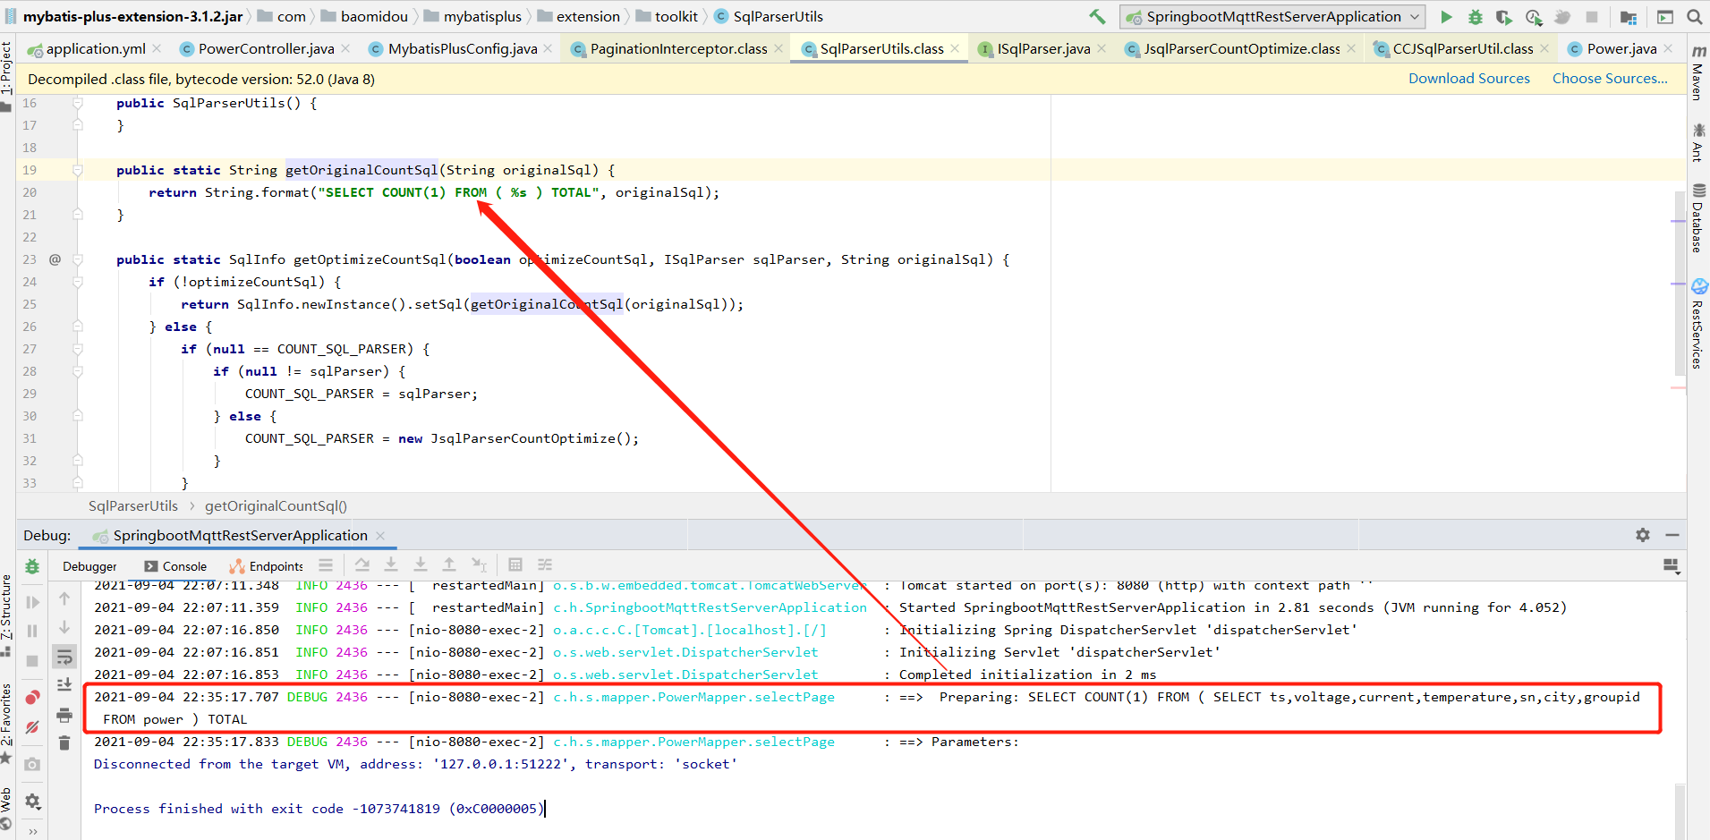Screen dimensions: 1710x840
Task: Click Run to Cursor icon in the debugger toolbar
Action: tap(479, 564)
